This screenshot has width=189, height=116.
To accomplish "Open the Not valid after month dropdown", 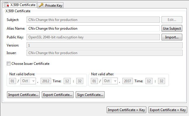I will coord(110,81).
